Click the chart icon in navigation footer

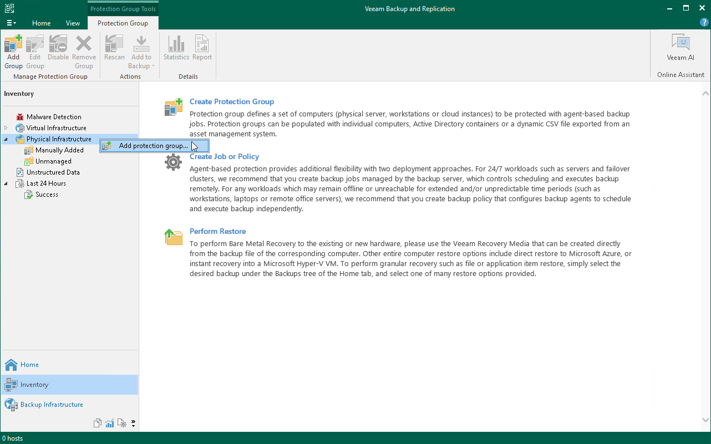tap(110, 423)
